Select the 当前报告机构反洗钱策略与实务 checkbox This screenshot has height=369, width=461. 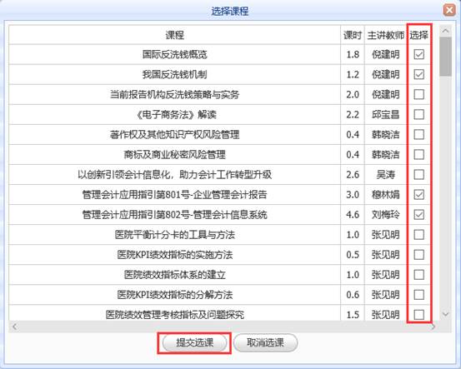(x=418, y=94)
